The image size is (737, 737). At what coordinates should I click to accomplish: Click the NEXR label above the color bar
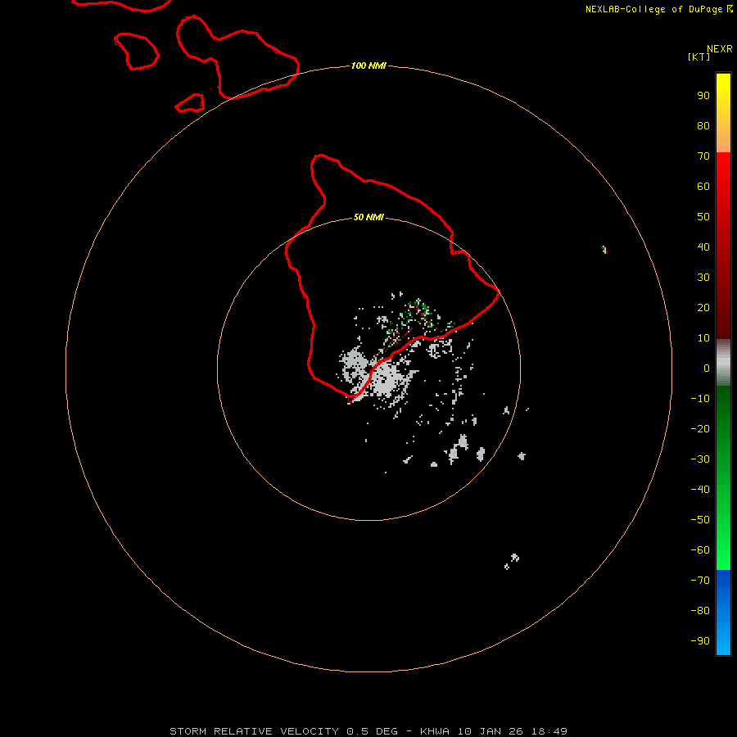[x=720, y=49]
